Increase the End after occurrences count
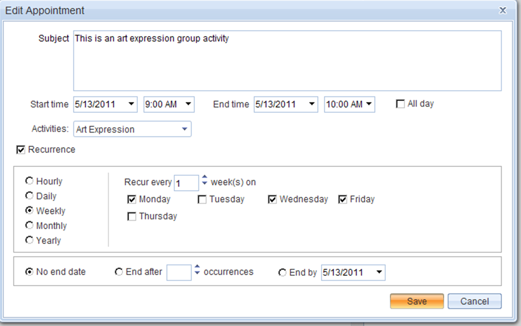Screen dimensions: 521x326 pos(198,267)
